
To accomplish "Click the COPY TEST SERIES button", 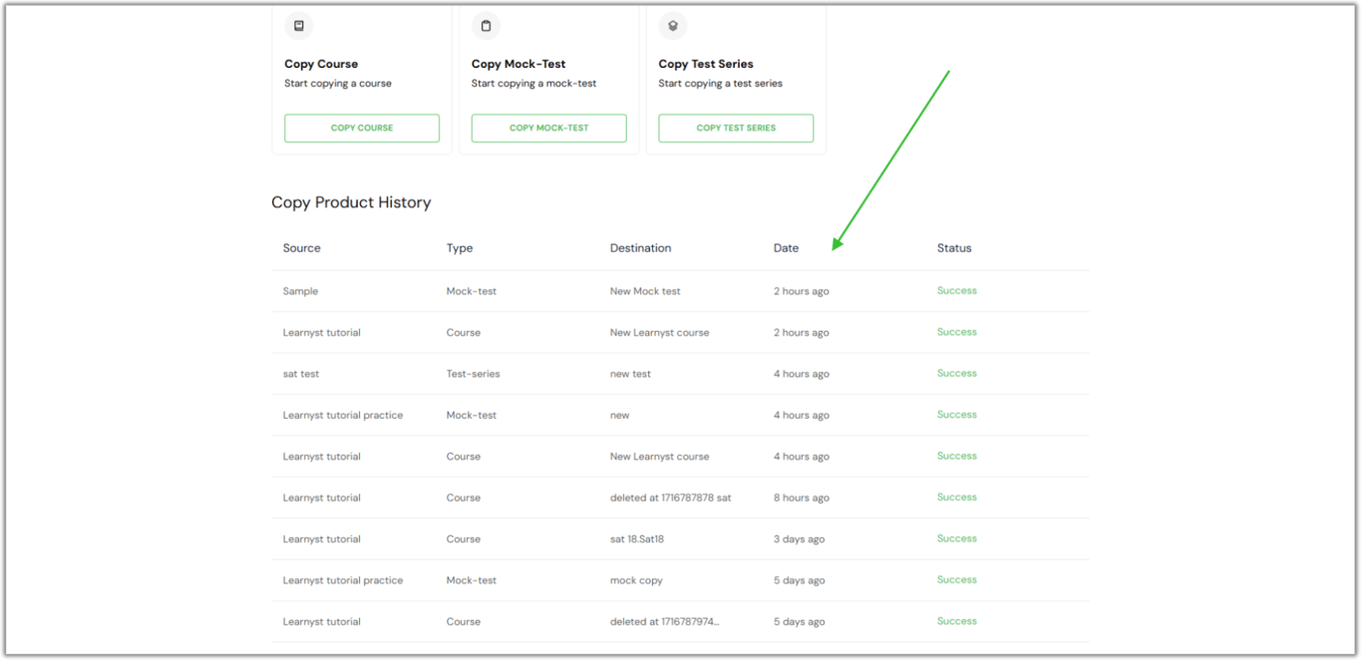I will tap(735, 128).
